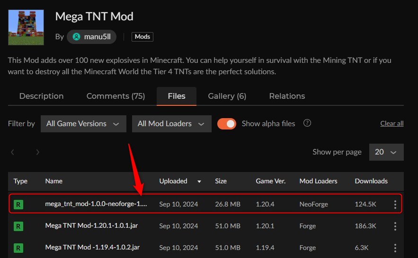418x258 pixels.
Task: Open author profile manu5ll
Action: (x=91, y=37)
